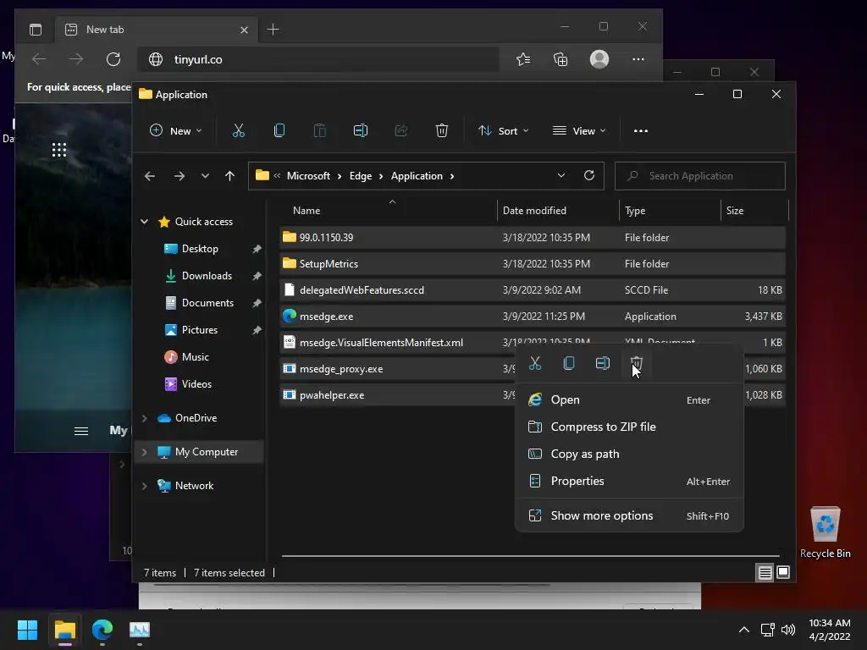Expand the Network tree node
Screen dimensions: 867x650
point(144,486)
